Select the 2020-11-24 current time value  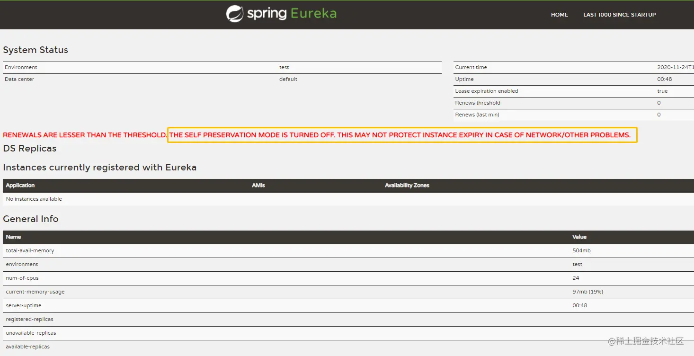(x=676, y=67)
